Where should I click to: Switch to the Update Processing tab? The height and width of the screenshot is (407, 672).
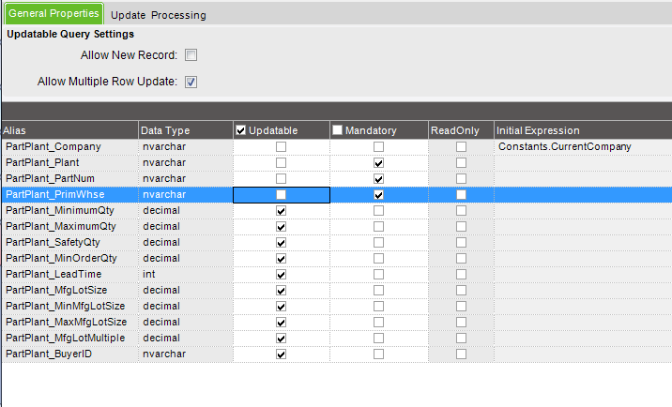click(158, 15)
